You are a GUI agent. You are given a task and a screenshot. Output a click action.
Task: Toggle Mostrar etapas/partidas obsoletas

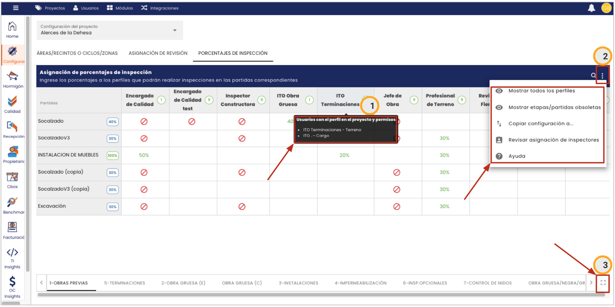click(x=554, y=107)
